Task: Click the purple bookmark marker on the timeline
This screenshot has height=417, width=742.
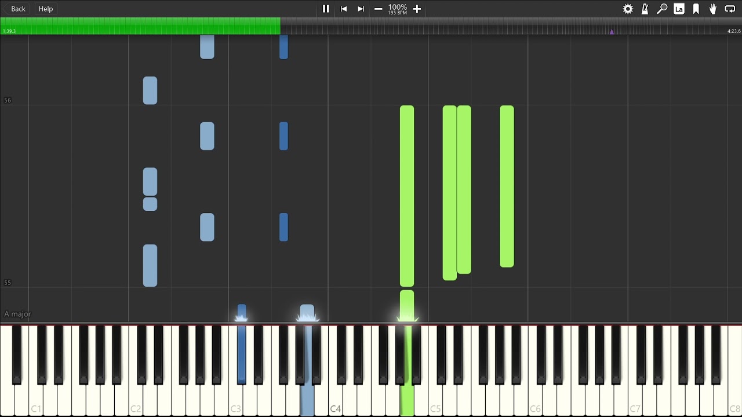Action: pos(612,31)
